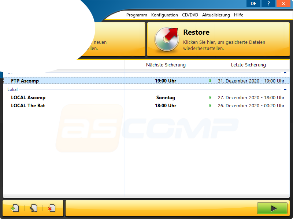Open the help question mark button
This screenshot has height=219, width=293.
[268, 4]
